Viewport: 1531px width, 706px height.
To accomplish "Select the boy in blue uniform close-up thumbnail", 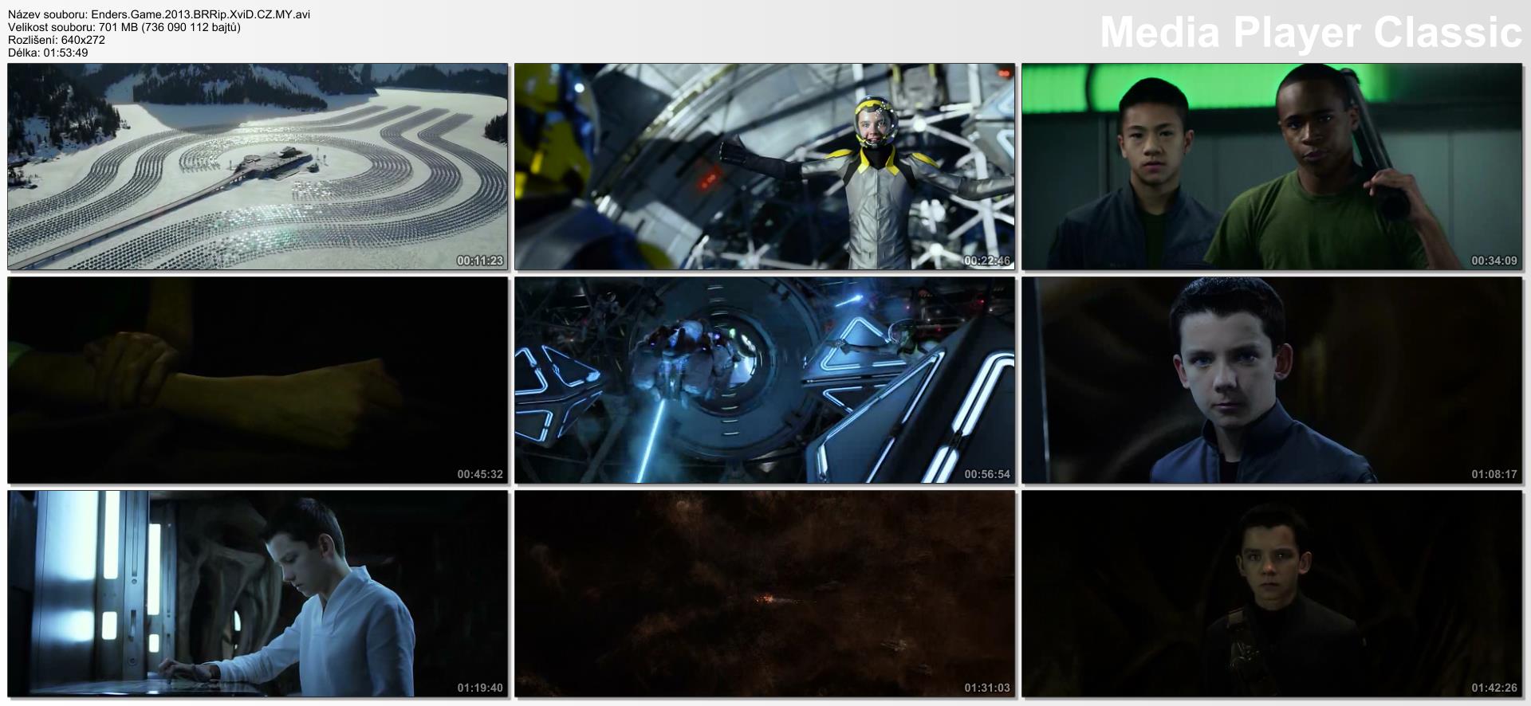I will click(x=1272, y=380).
